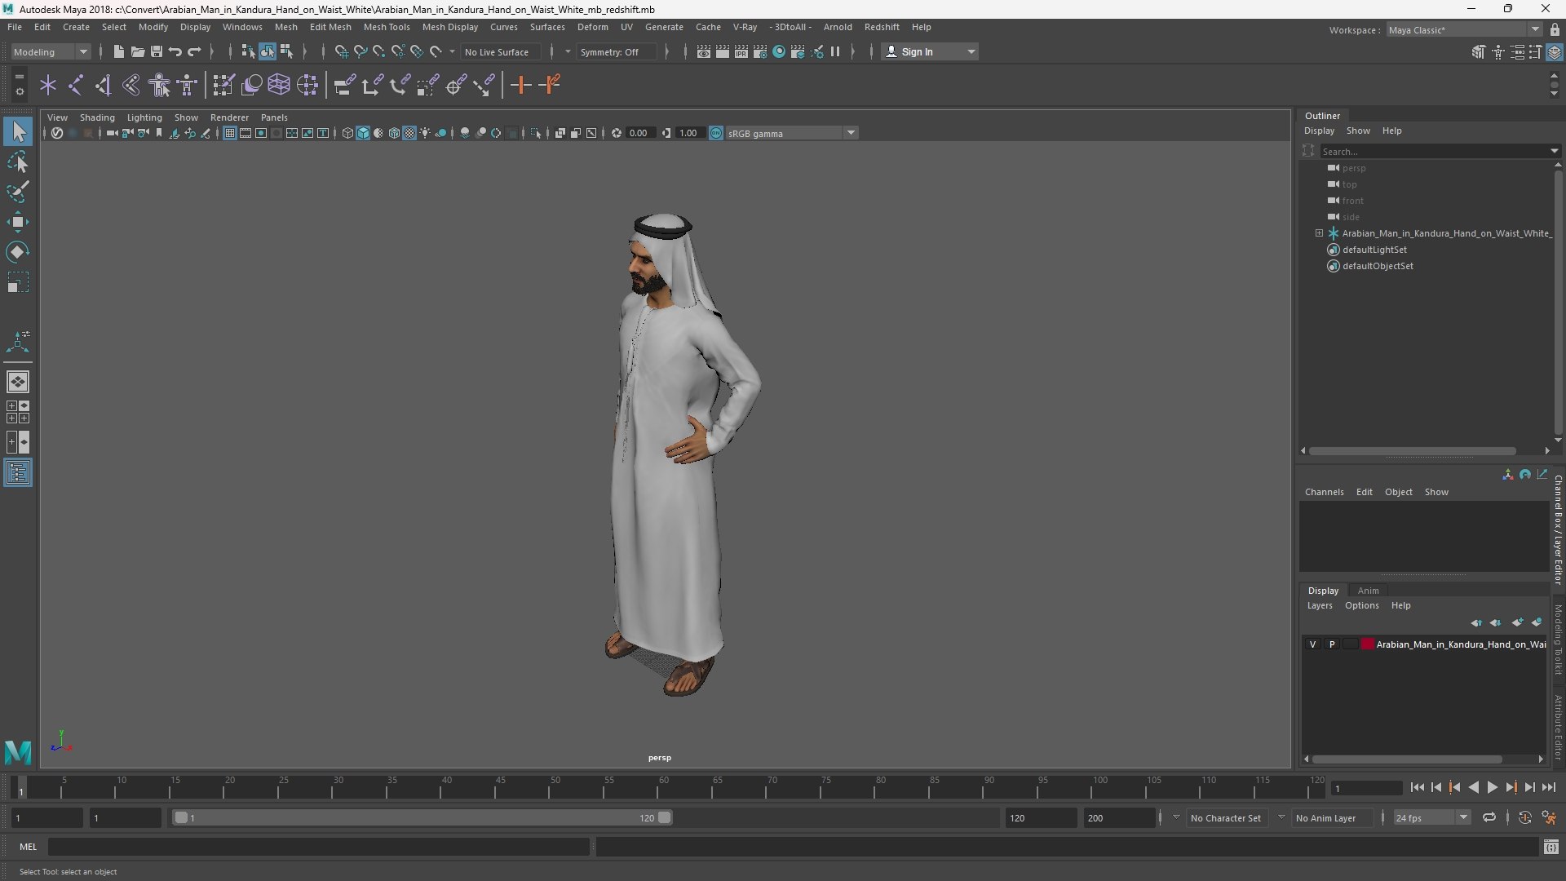Toggle layer visibility V box
This screenshot has width=1566, height=881.
[x=1312, y=644]
